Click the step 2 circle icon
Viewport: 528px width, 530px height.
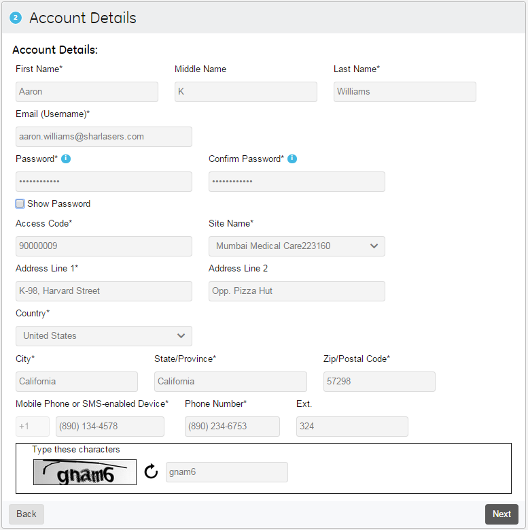[x=16, y=18]
